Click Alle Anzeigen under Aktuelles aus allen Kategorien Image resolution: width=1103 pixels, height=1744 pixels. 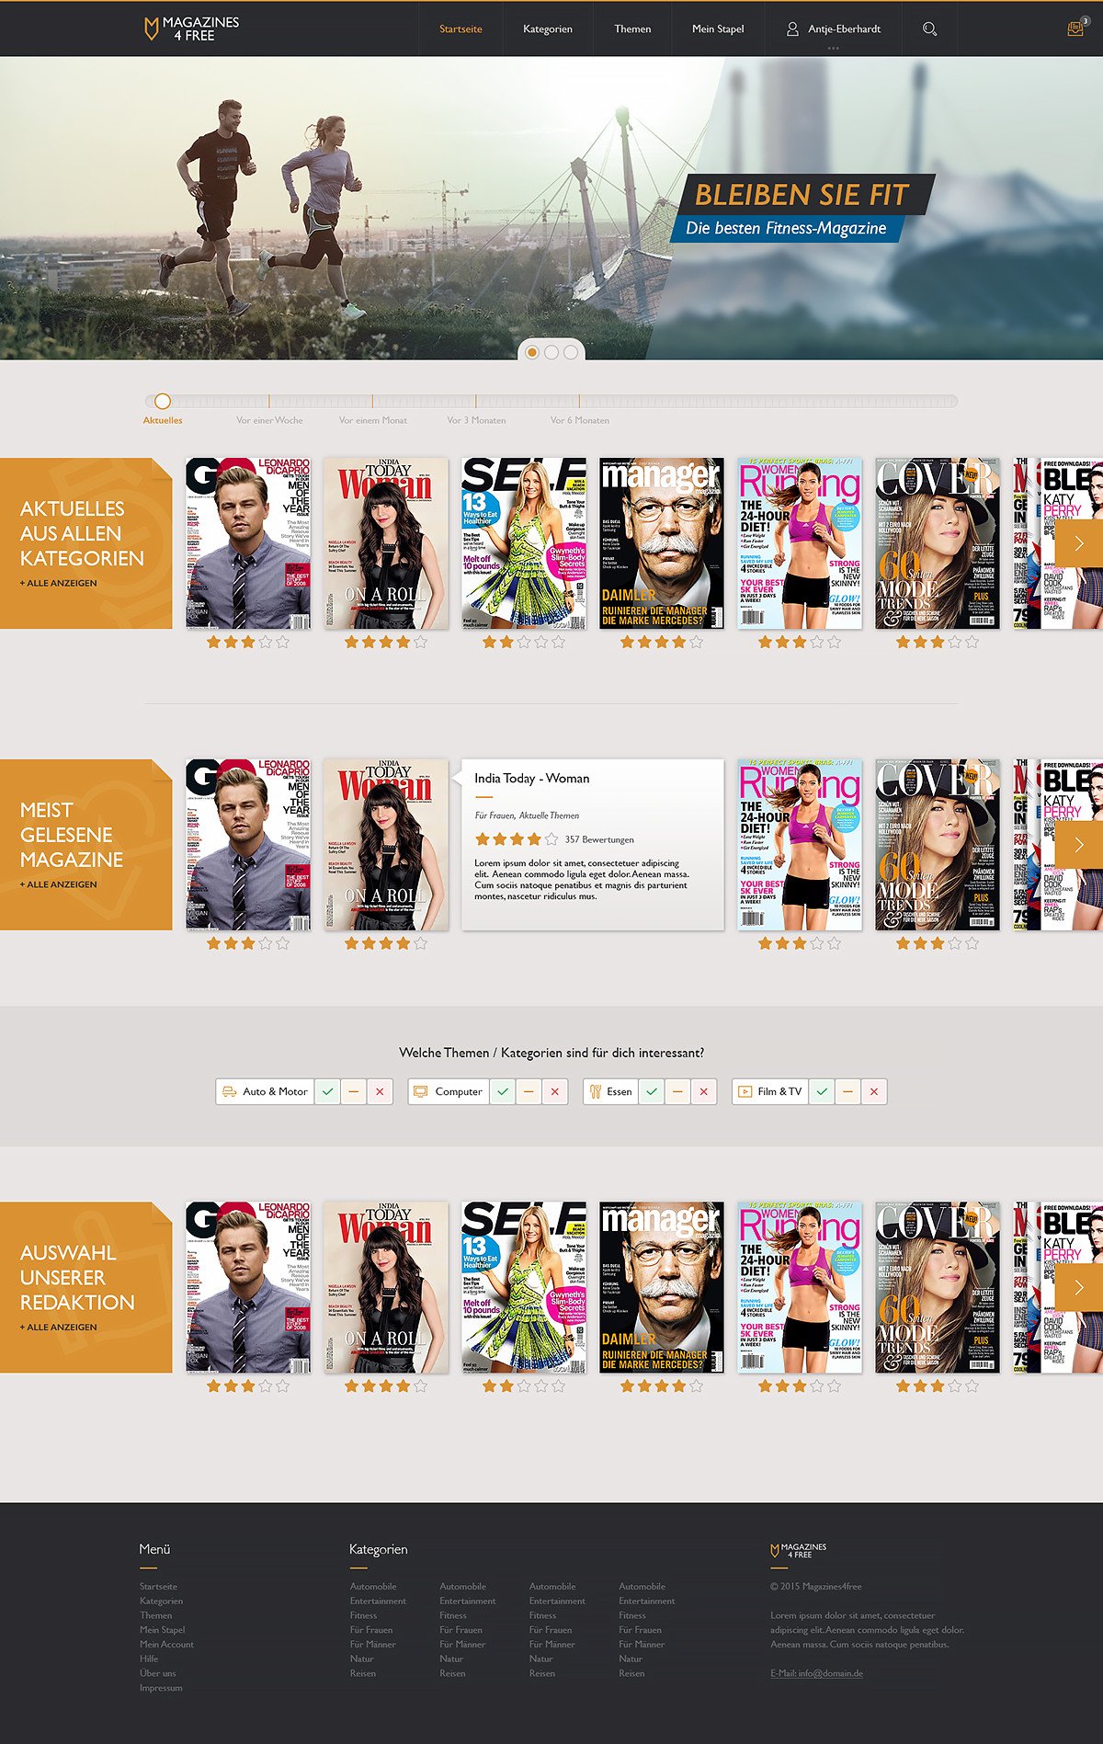tap(58, 583)
